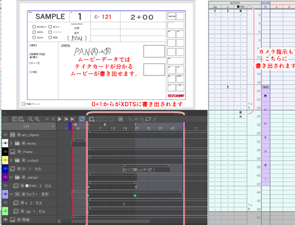The width and height of the screenshot is (295, 225).
Task: Collapse the カメラ1 camera folder
Action: (11, 194)
